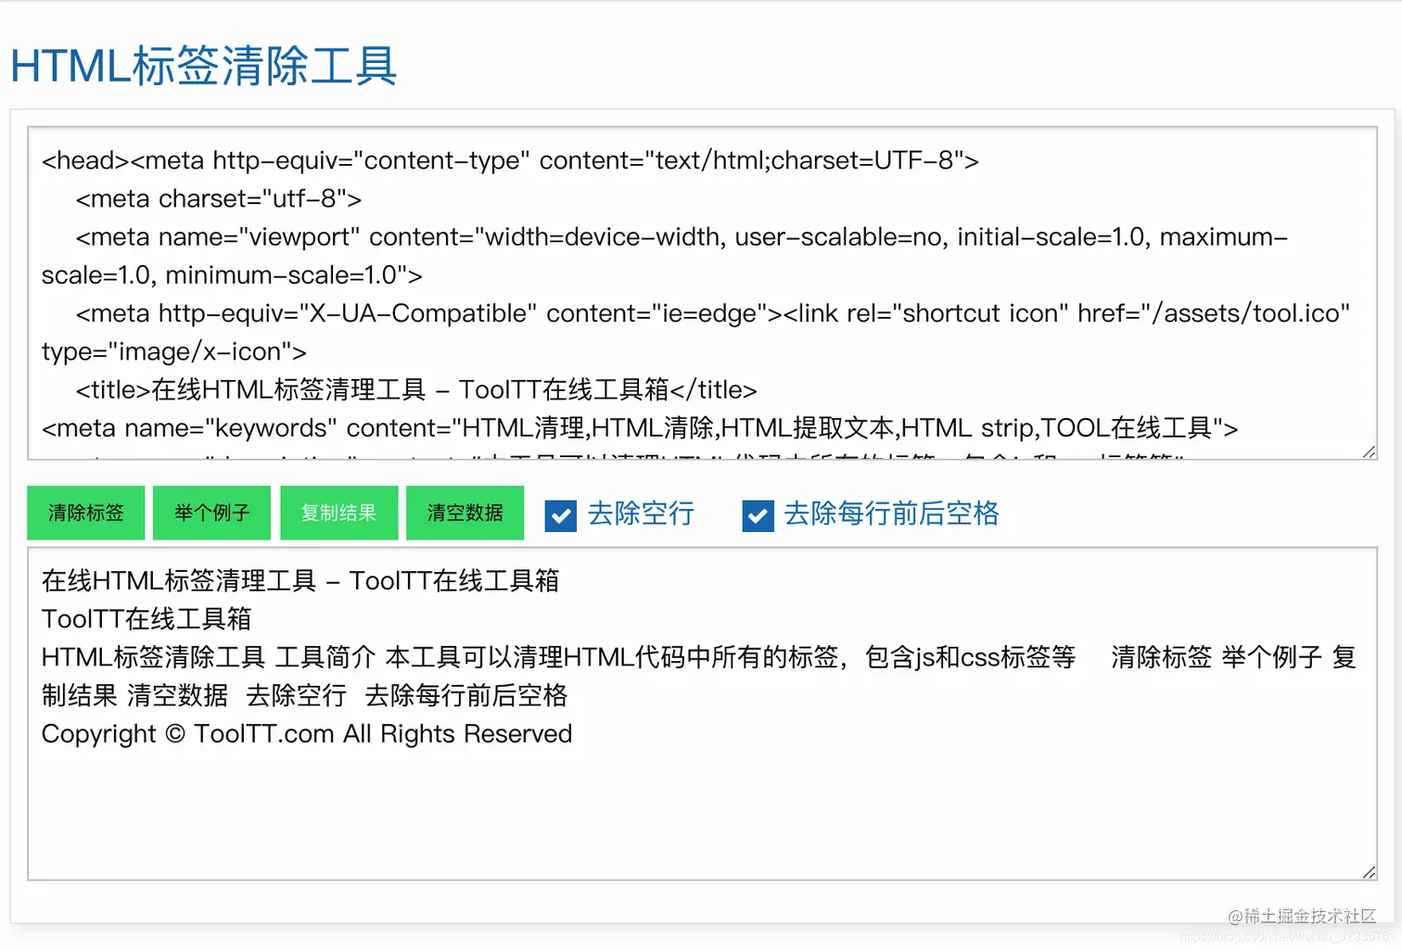Click the X-UA-Compatible meta line in input
This screenshot has height=951, width=1402.
695,332
